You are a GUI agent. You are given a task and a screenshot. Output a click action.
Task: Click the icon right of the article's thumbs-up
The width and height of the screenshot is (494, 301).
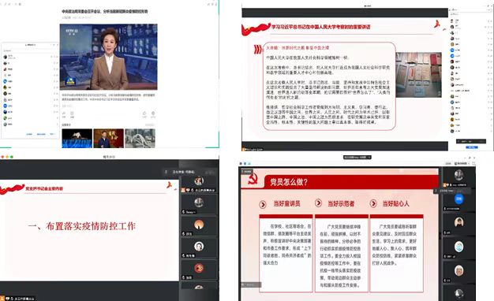(153, 113)
